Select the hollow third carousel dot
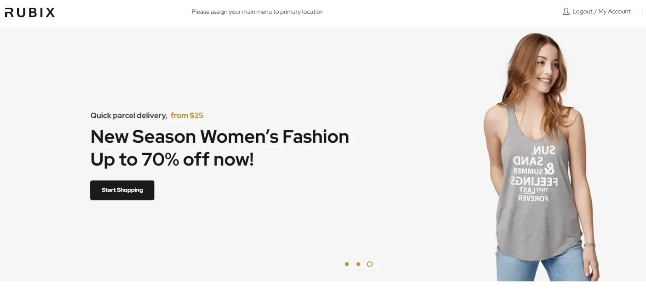Screen dimensions: 646x300 pyautogui.click(x=370, y=264)
